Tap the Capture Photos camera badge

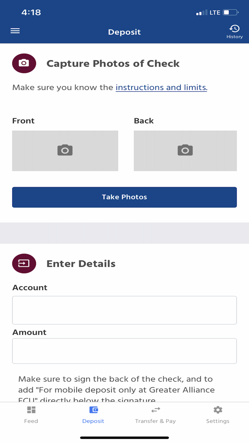24,63
